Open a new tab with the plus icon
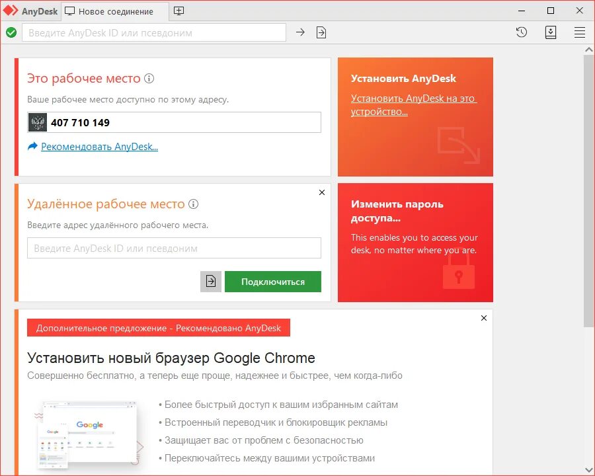 coord(178,11)
